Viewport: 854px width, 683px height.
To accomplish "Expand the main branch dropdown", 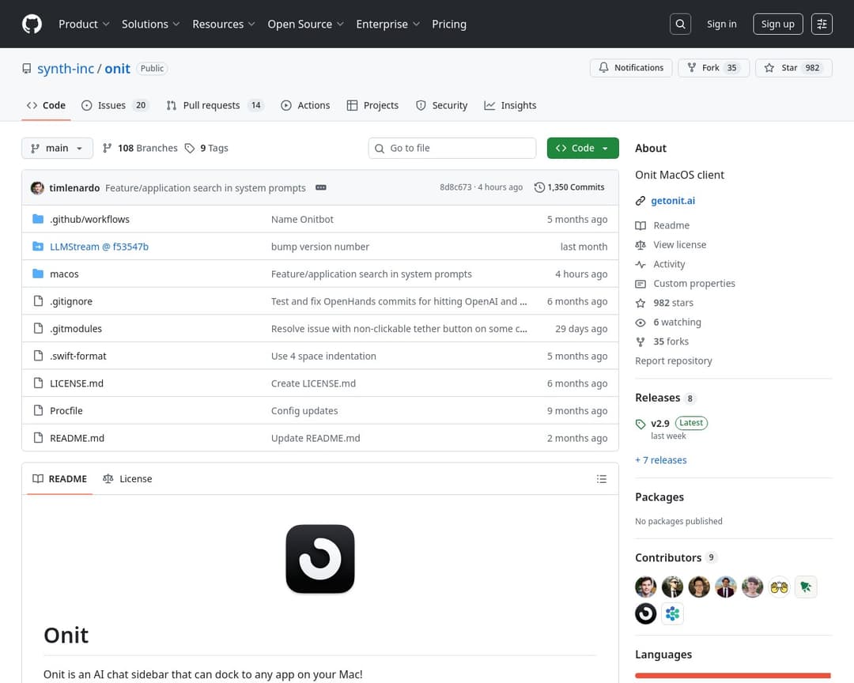I will coord(57,148).
